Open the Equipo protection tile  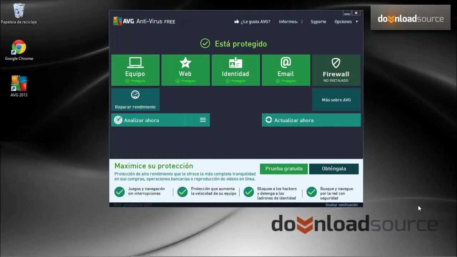(135, 70)
